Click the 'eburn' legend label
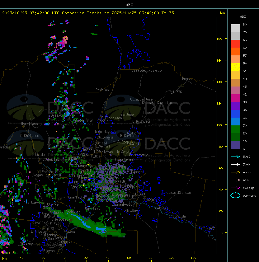 247,172
